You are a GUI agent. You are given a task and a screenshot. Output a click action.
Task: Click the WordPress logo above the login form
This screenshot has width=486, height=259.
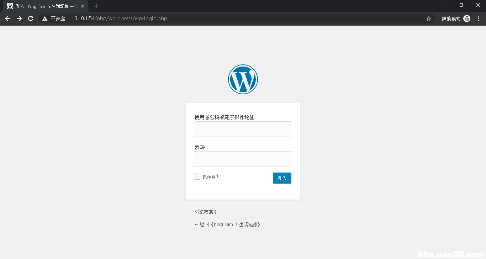tap(243, 79)
